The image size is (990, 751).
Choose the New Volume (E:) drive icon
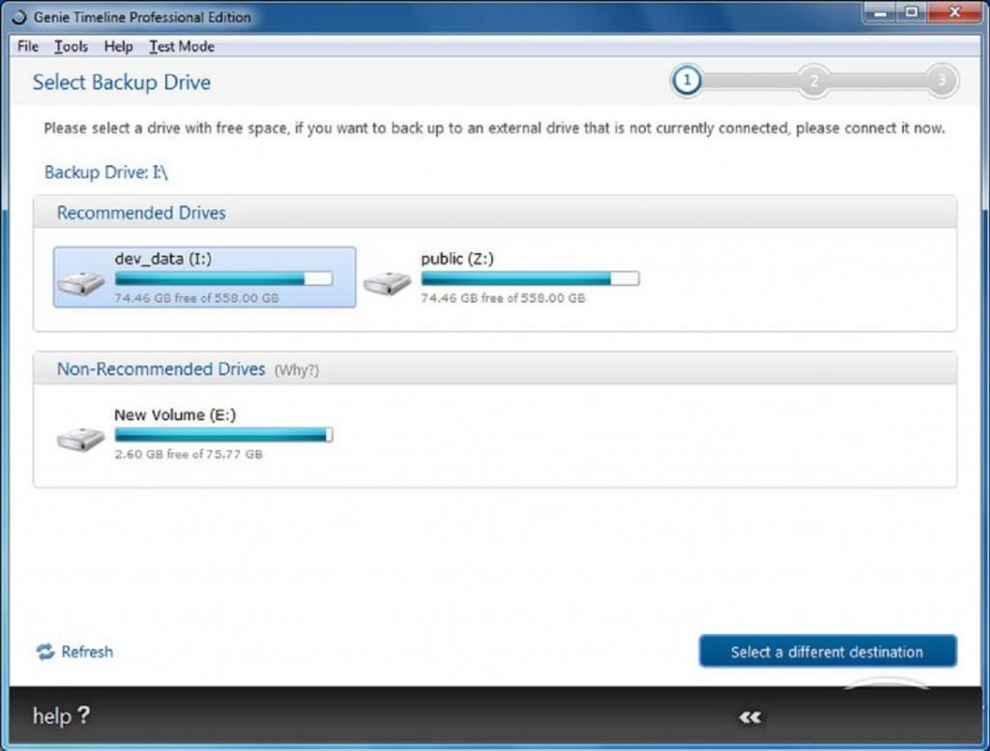81,439
